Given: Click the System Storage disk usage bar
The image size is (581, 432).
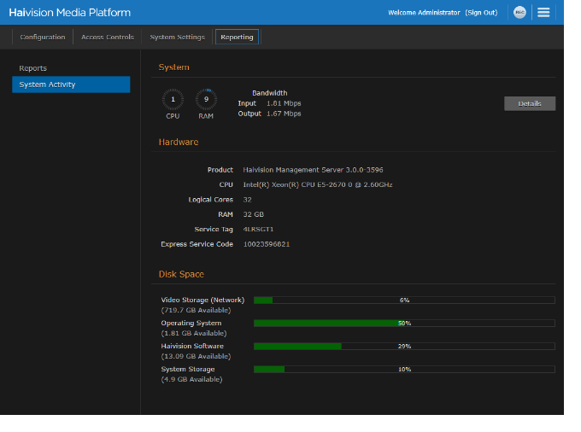Looking at the screenshot, I should tap(404, 370).
